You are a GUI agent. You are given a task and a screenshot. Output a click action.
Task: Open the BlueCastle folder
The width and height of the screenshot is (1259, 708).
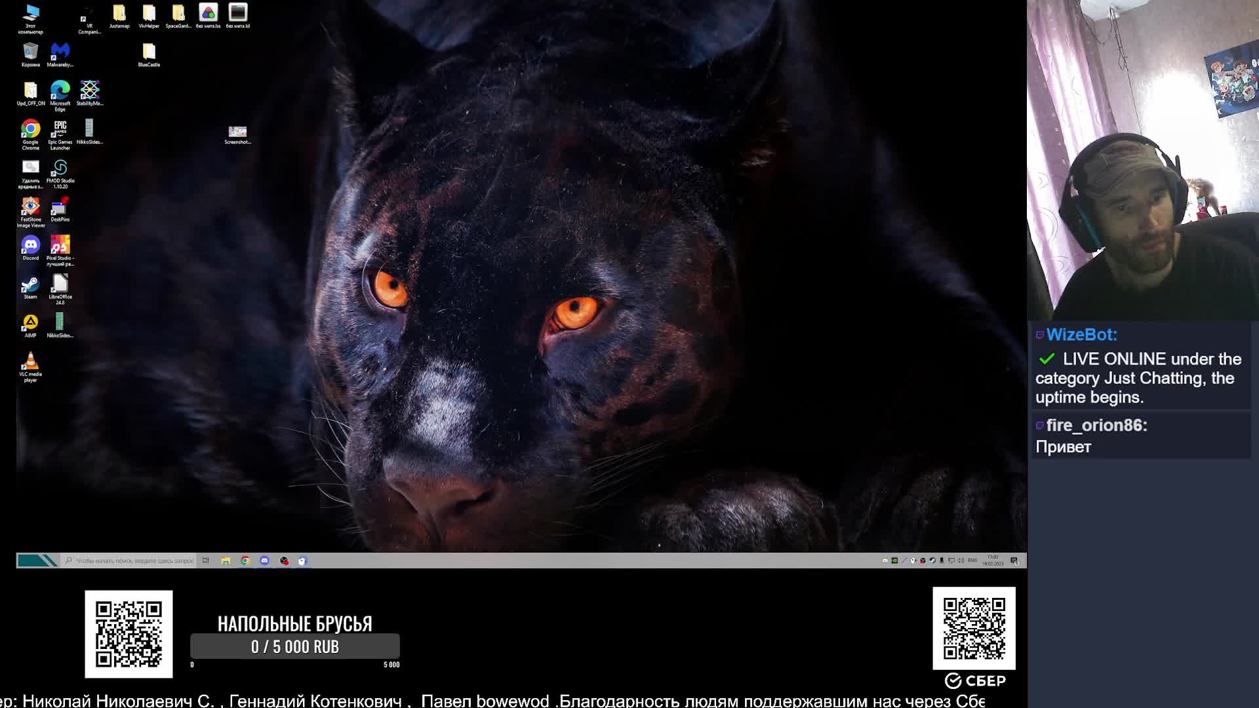click(149, 52)
